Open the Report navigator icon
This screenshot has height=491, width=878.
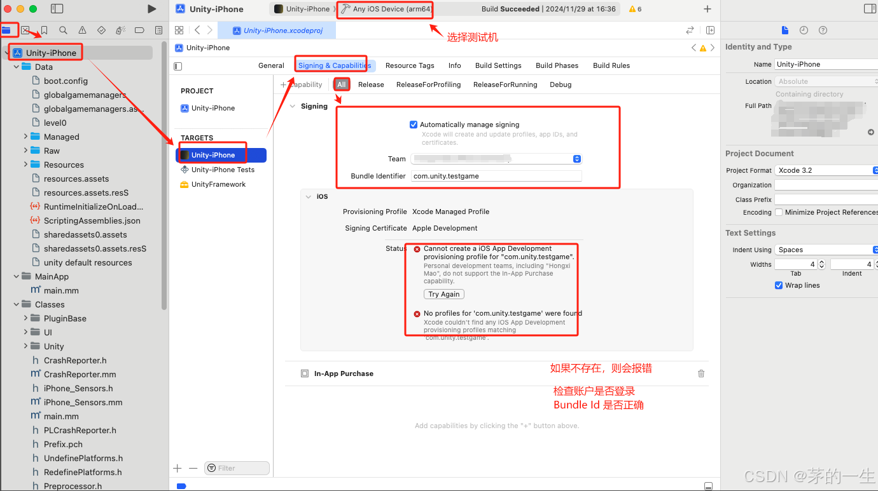click(x=158, y=30)
